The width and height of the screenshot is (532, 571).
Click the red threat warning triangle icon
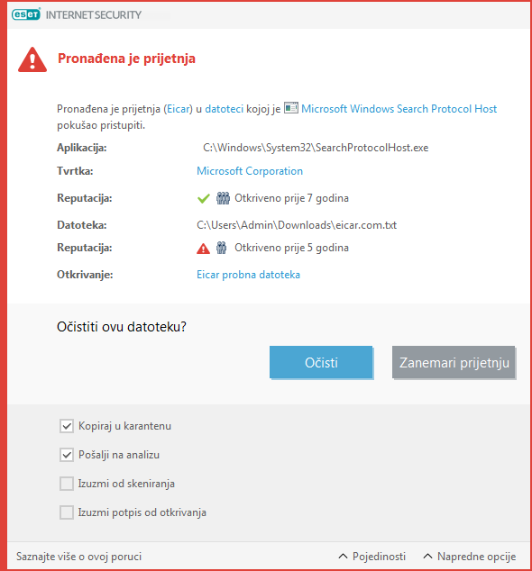[x=32, y=59]
